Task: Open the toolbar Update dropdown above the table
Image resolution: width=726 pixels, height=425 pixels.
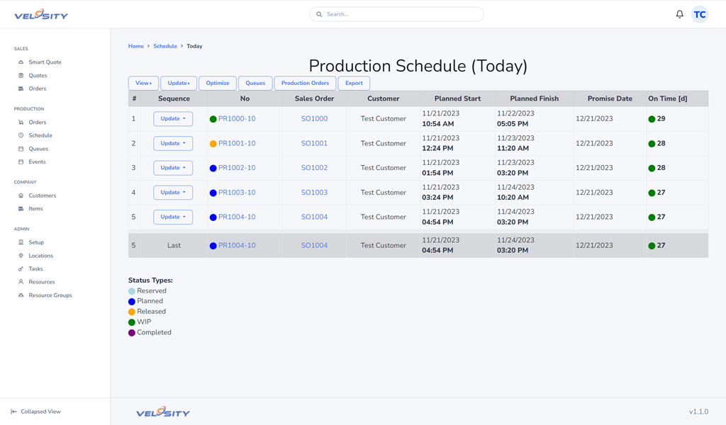Action: pyautogui.click(x=179, y=84)
